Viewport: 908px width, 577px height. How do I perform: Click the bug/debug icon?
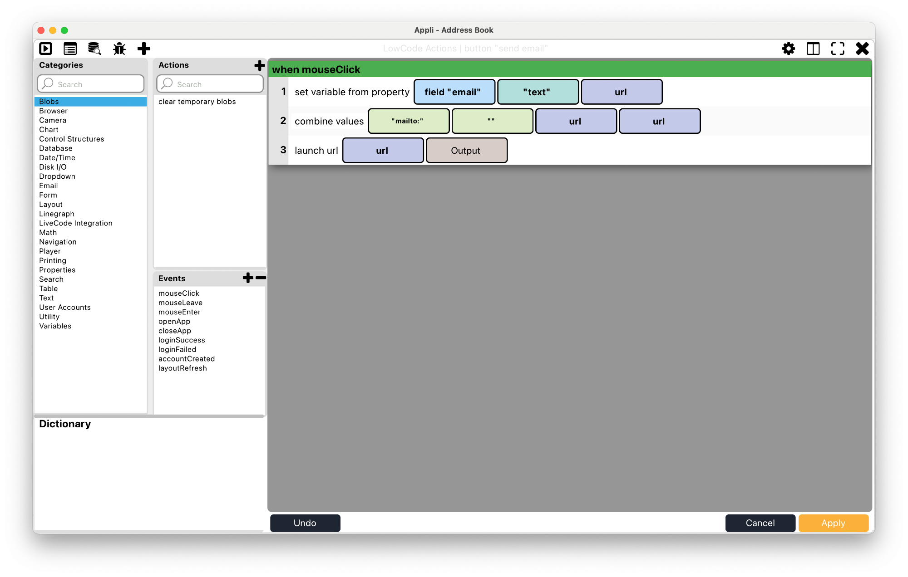click(x=120, y=48)
